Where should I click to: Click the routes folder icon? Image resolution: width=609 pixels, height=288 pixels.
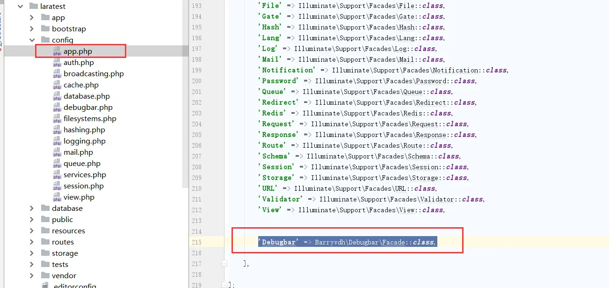click(x=45, y=242)
